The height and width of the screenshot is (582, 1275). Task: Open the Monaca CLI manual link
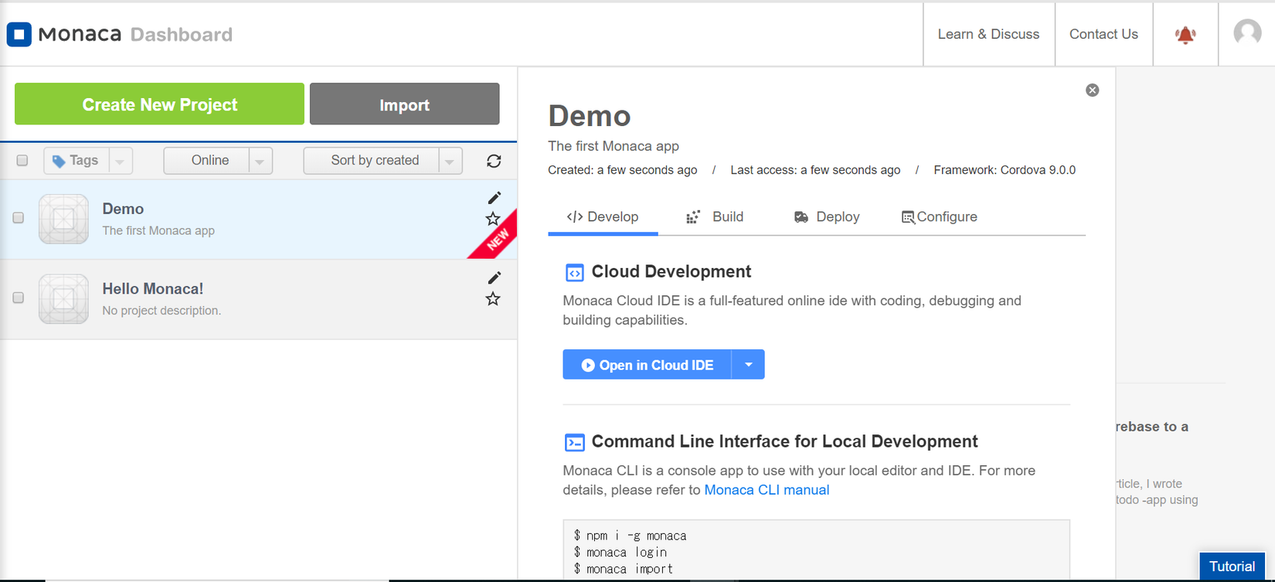[x=767, y=490]
